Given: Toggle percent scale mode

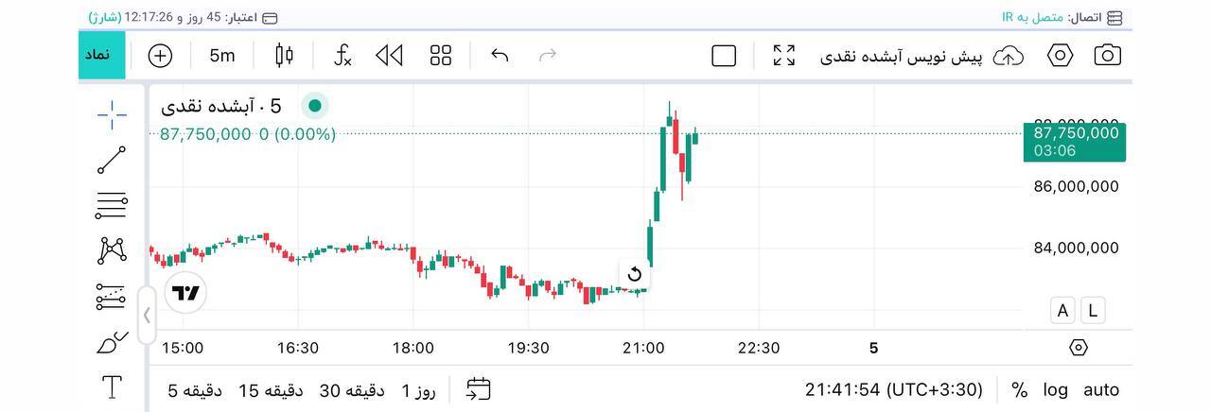Looking at the screenshot, I should (x=1019, y=389).
